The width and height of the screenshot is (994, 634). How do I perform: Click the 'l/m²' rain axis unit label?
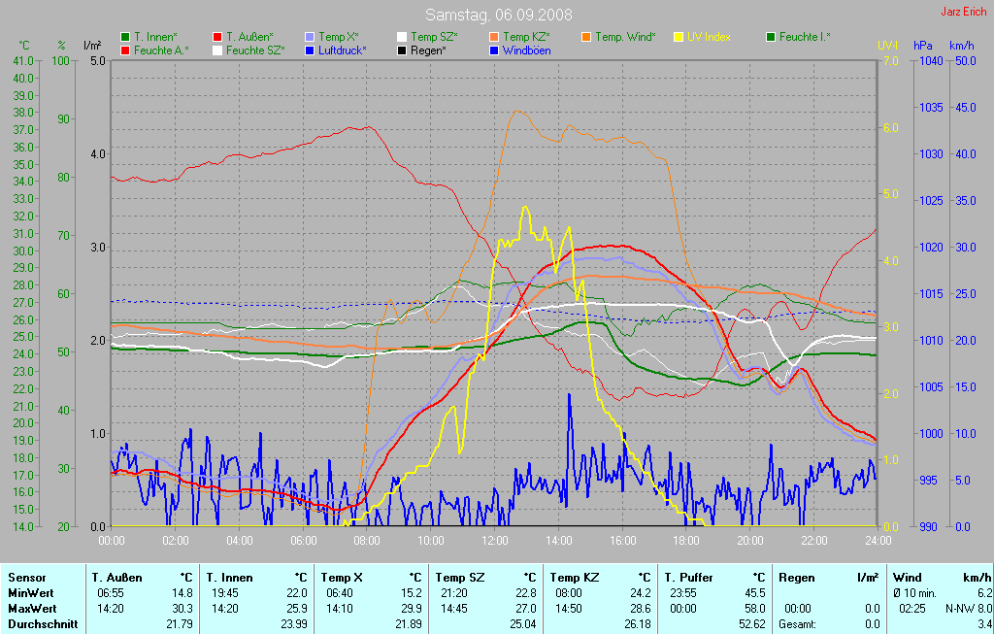(x=92, y=46)
